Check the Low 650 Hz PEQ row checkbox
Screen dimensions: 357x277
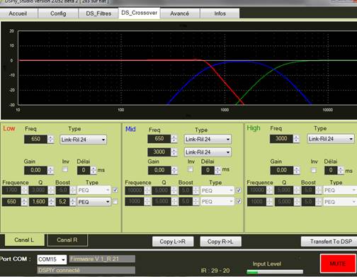pyautogui.click(x=115, y=201)
